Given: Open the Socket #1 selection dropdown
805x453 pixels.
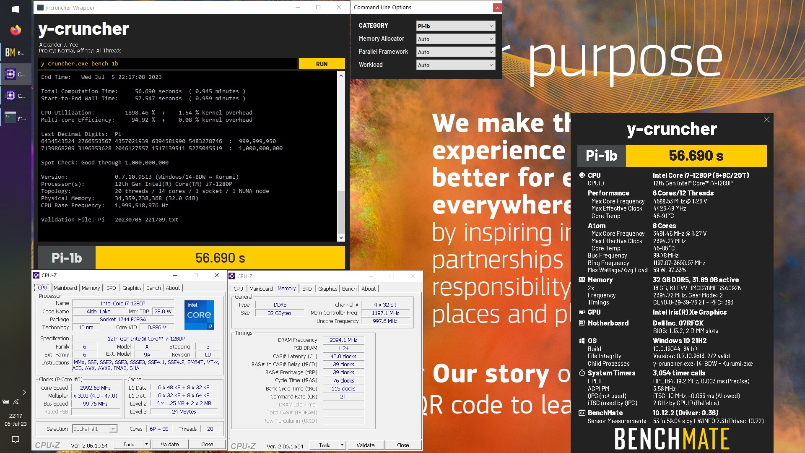Looking at the screenshot, I should (95, 429).
